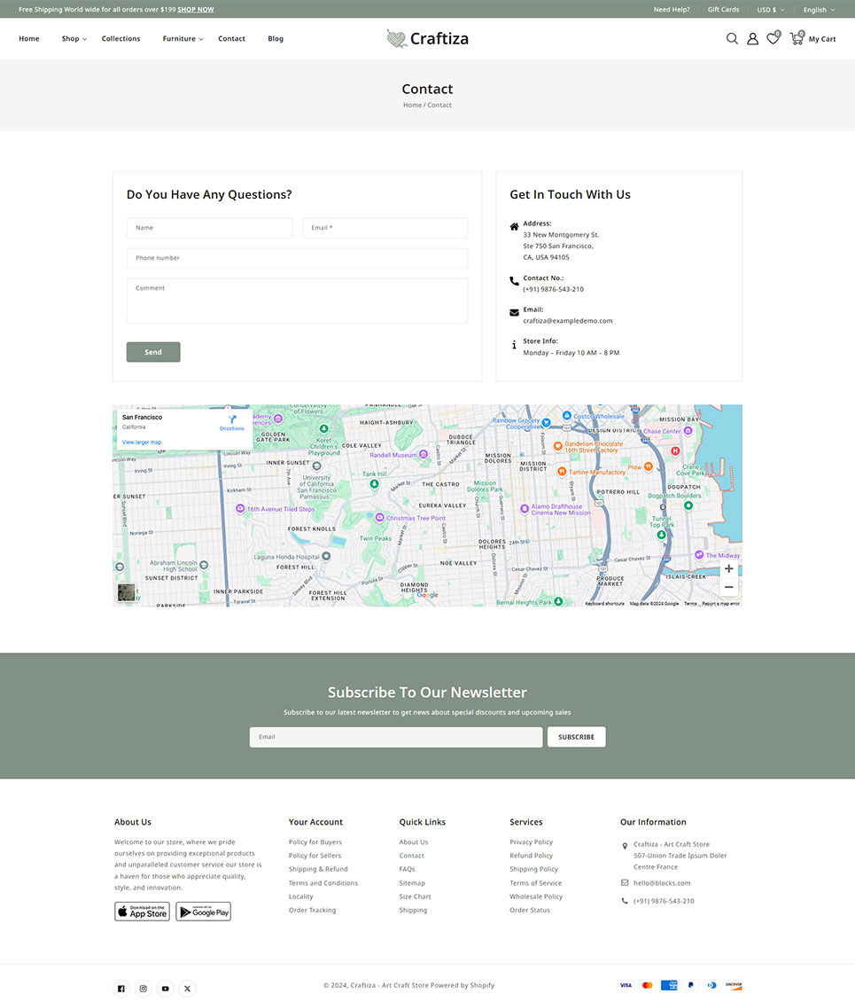Click the search magnifier icon in header
Viewport: 855px width, 1002px height.
(732, 39)
